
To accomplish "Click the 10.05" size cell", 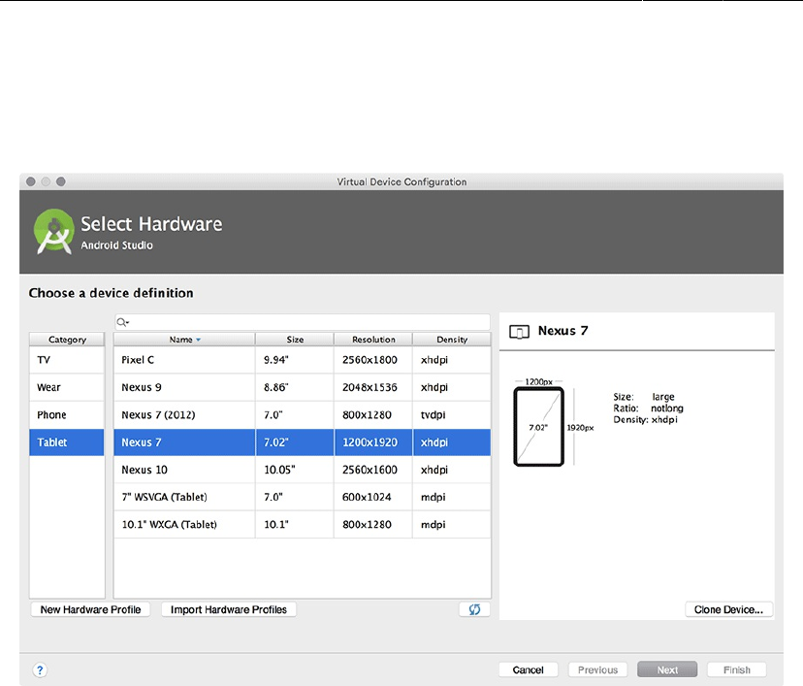I will click(x=295, y=470).
